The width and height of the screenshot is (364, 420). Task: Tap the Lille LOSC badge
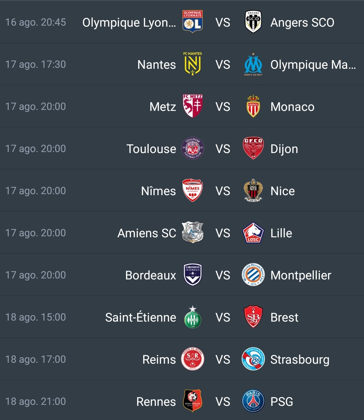coord(253,233)
